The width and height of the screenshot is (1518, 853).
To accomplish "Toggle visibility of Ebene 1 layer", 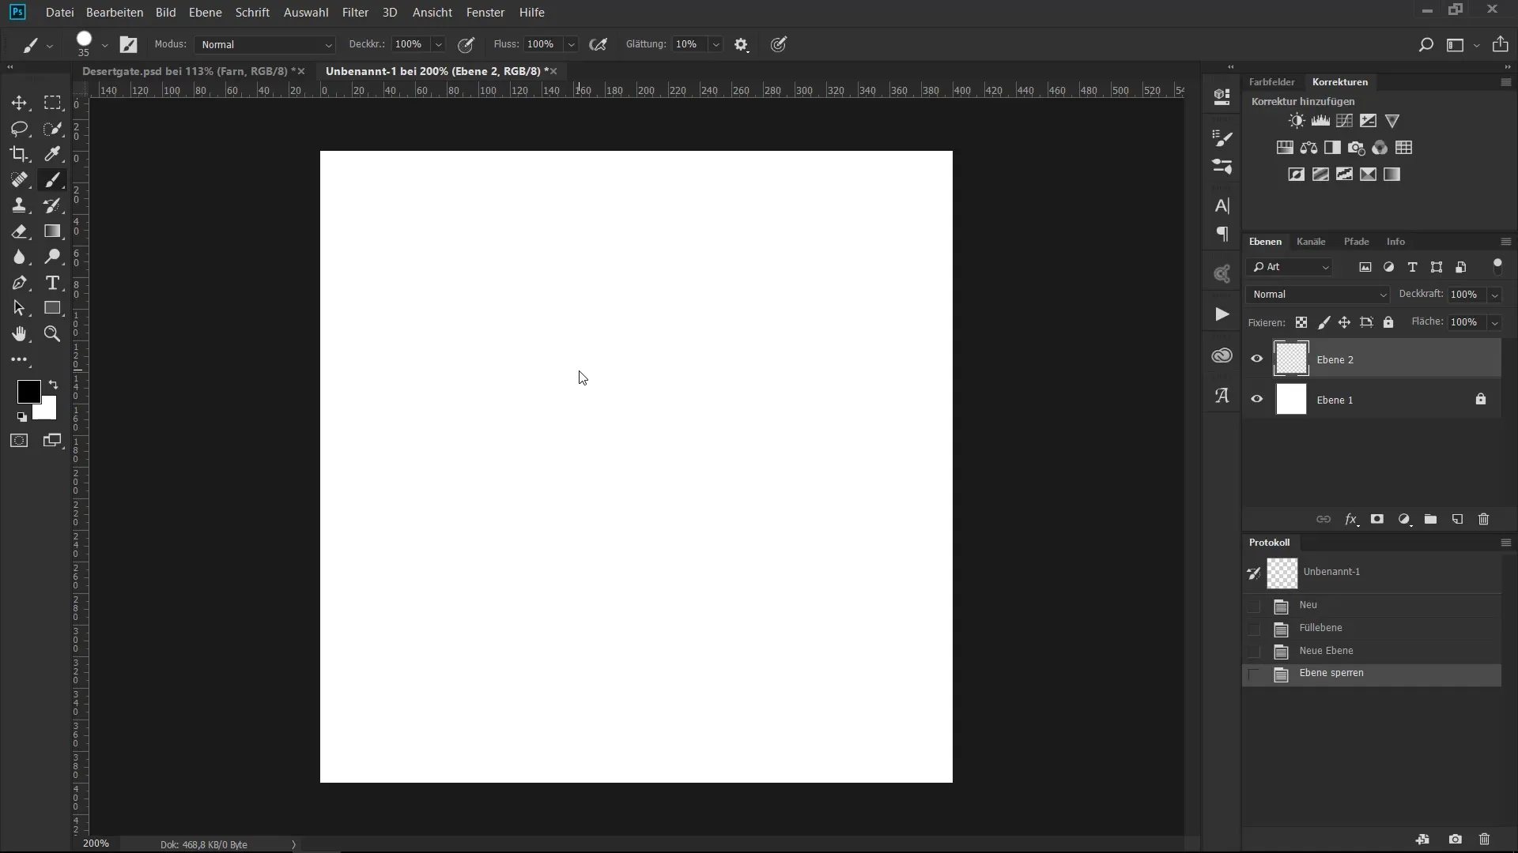I will coord(1256,400).
